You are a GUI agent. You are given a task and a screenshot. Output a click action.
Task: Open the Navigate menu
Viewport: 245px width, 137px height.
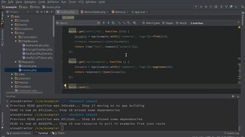point(30,2)
